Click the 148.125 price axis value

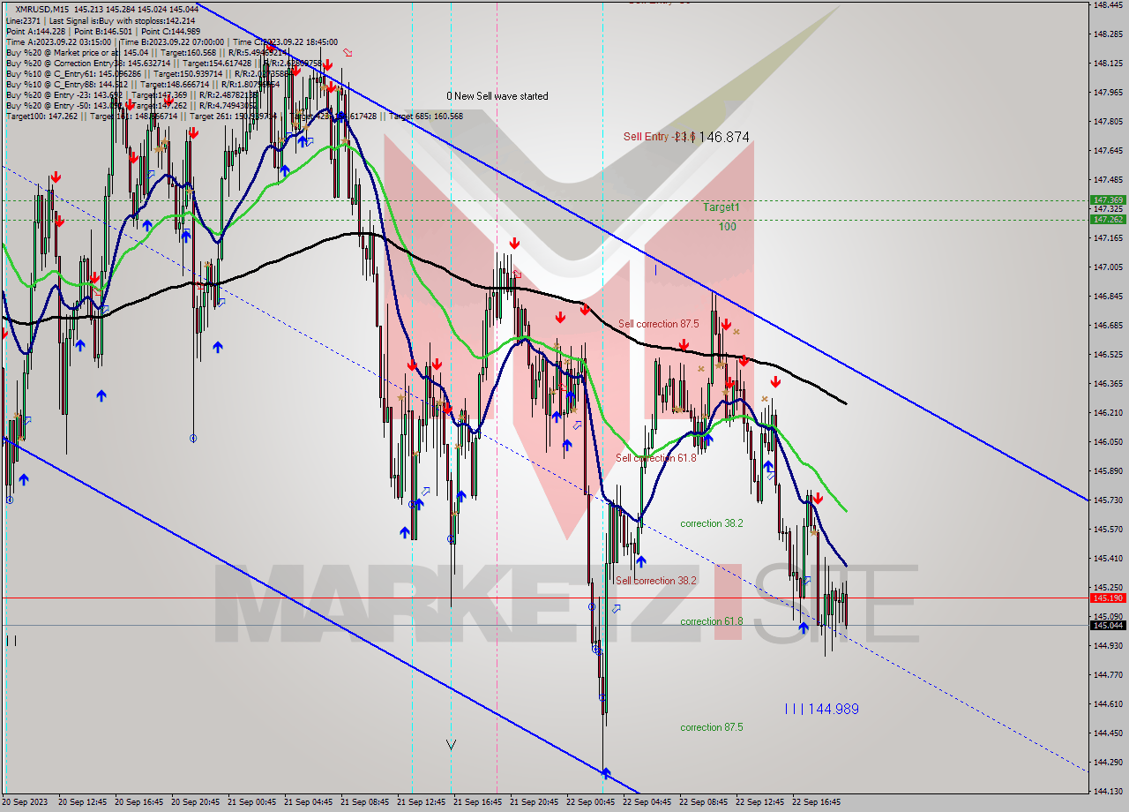[1107, 63]
